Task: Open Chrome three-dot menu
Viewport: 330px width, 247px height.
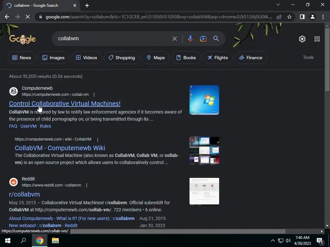Action: (323, 17)
